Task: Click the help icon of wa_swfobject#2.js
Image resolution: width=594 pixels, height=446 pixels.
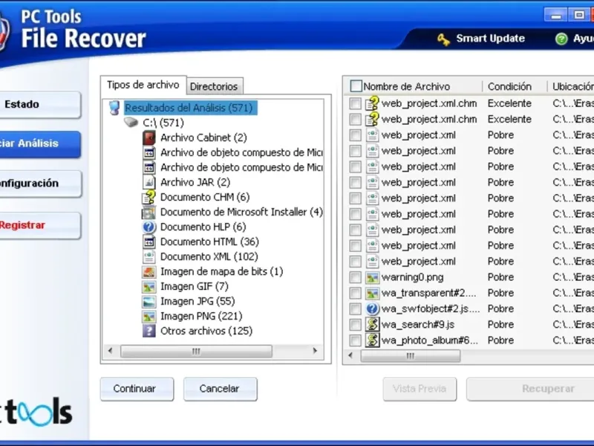Action: [373, 309]
